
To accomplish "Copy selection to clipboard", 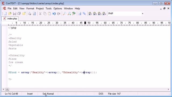I will (x=45, y=14).
